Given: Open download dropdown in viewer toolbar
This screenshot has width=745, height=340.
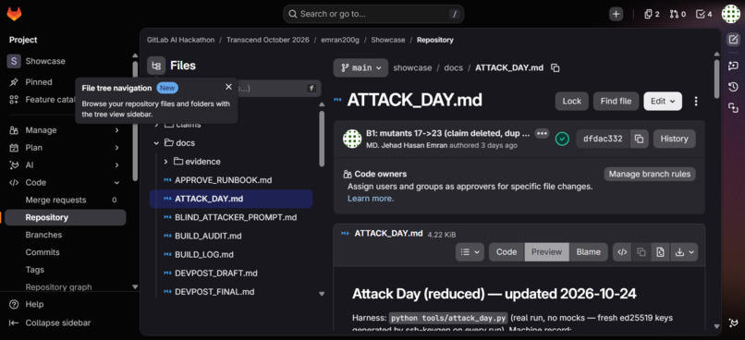Looking at the screenshot, I should [684, 252].
